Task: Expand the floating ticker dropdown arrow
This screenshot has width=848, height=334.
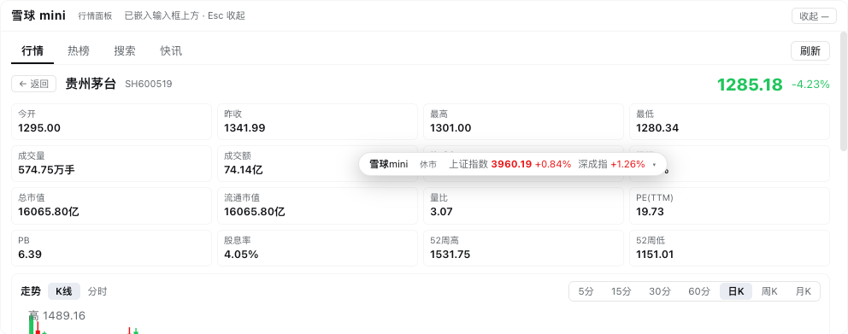Action: click(x=655, y=164)
